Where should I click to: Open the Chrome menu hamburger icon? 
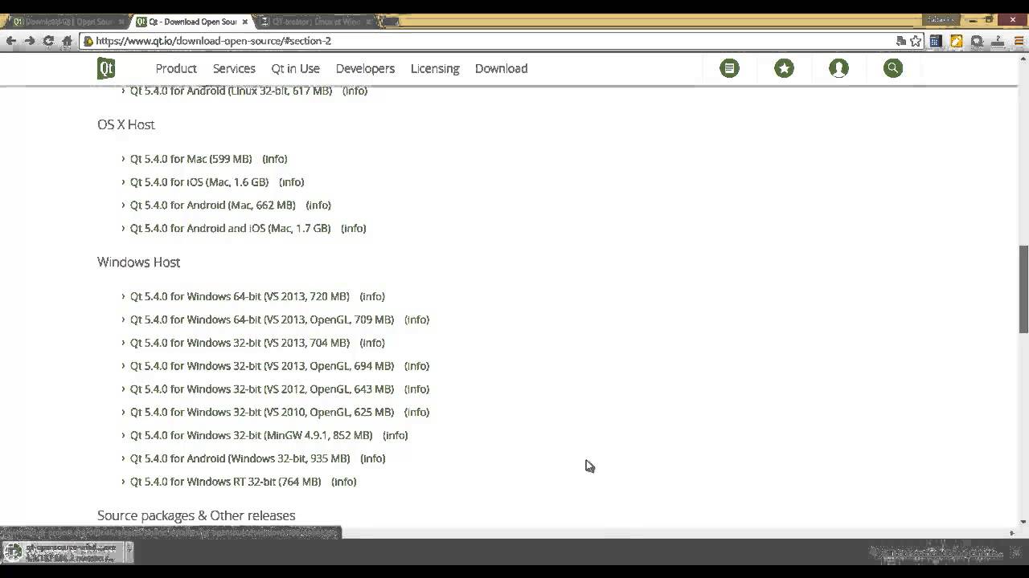pos(1019,41)
